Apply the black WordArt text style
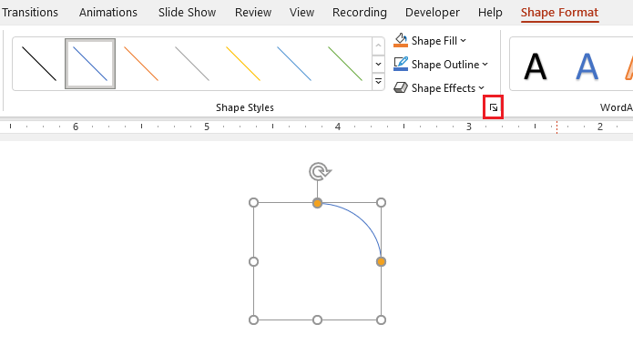This screenshot has height=355, width=633. coord(536,66)
